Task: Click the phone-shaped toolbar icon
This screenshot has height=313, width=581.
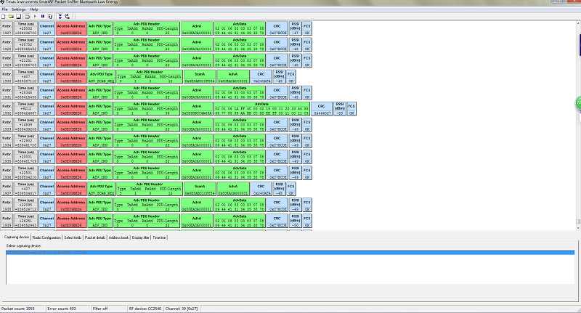Action: (x=67, y=16)
